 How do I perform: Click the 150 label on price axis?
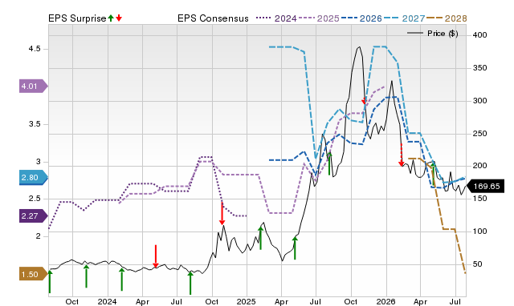480,199
